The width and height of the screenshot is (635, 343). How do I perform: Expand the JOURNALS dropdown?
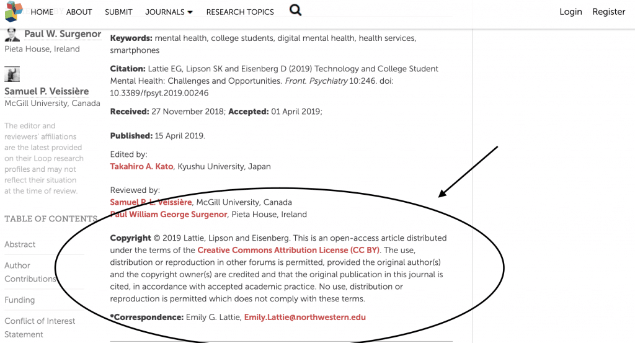pos(169,12)
